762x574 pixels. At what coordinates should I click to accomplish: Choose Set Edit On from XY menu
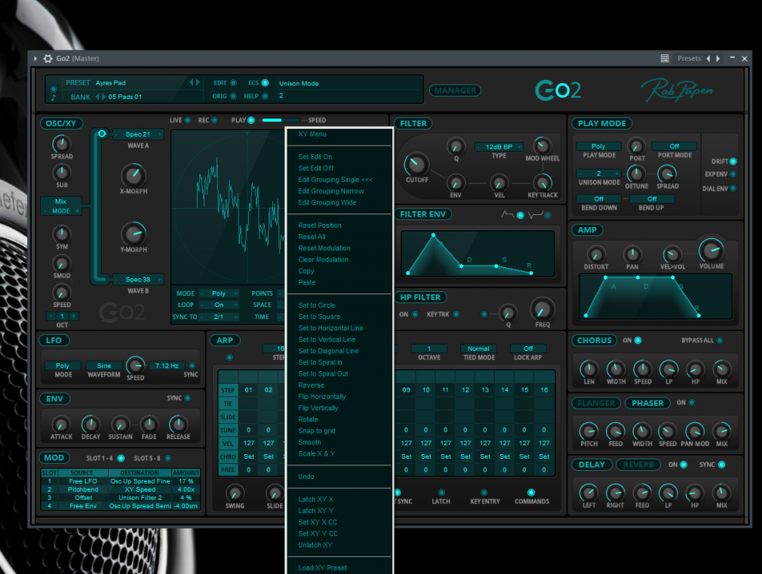pyautogui.click(x=315, y=156)
